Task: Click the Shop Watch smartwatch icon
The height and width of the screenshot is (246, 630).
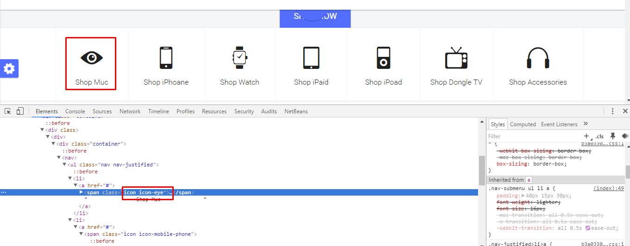Action: 239,58
